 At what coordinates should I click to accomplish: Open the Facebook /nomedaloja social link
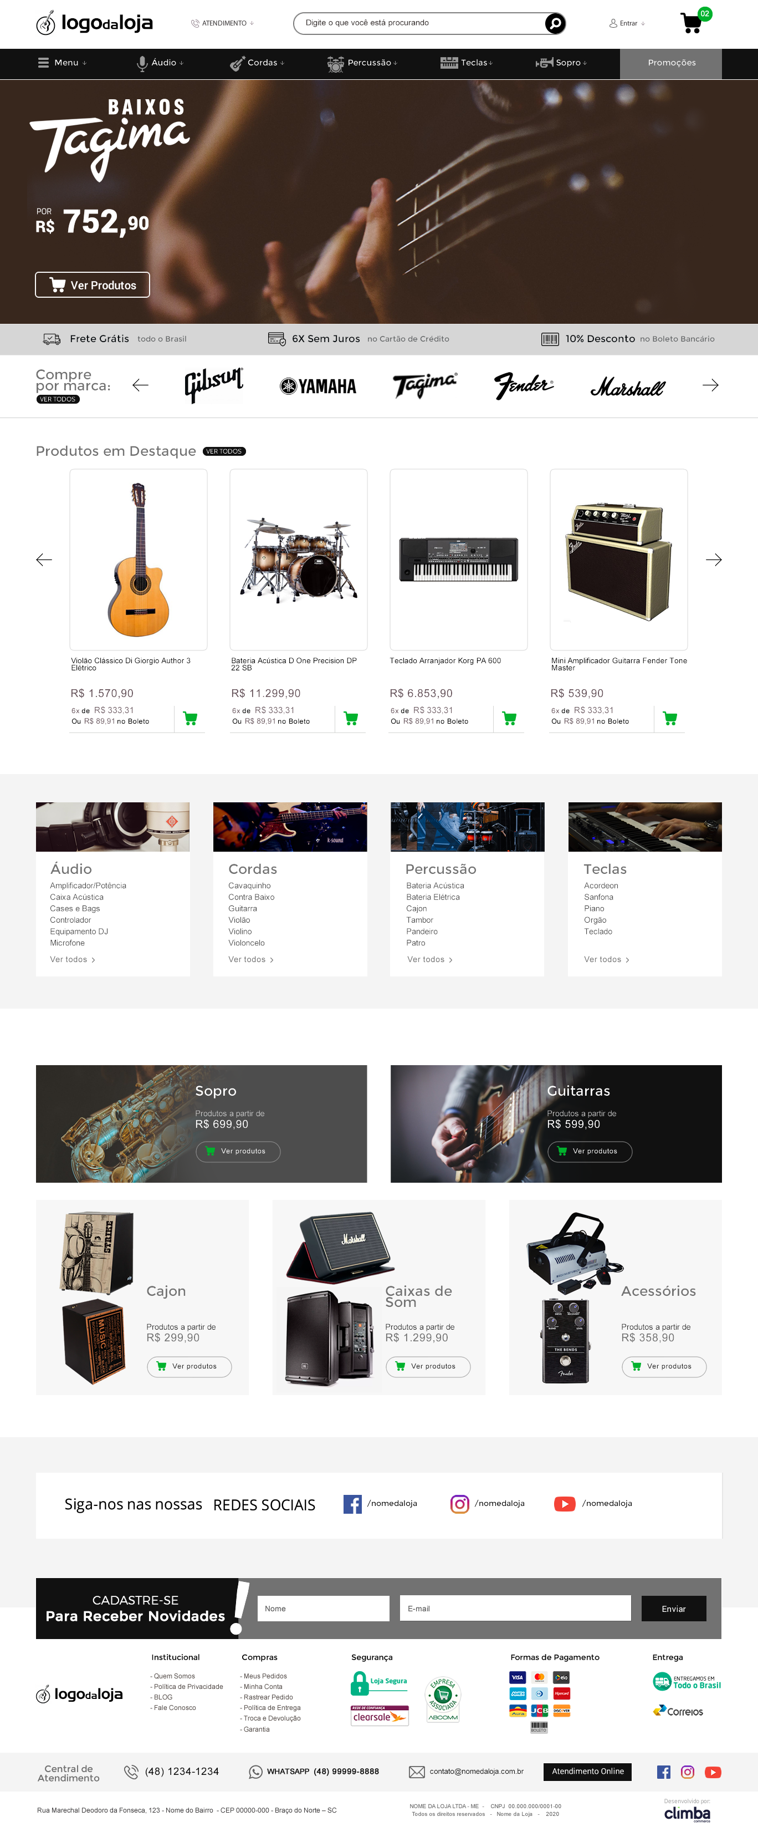381,1503
